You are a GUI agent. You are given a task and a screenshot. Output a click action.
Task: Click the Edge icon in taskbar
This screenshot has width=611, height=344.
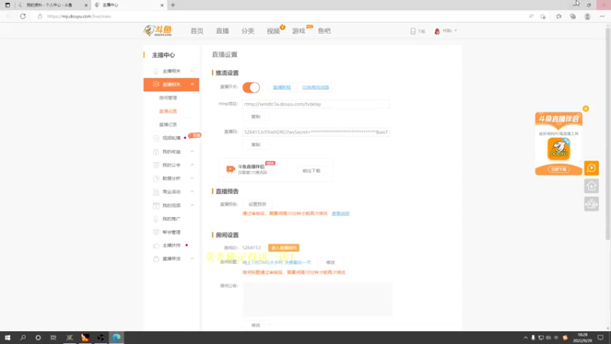[117, 338]
